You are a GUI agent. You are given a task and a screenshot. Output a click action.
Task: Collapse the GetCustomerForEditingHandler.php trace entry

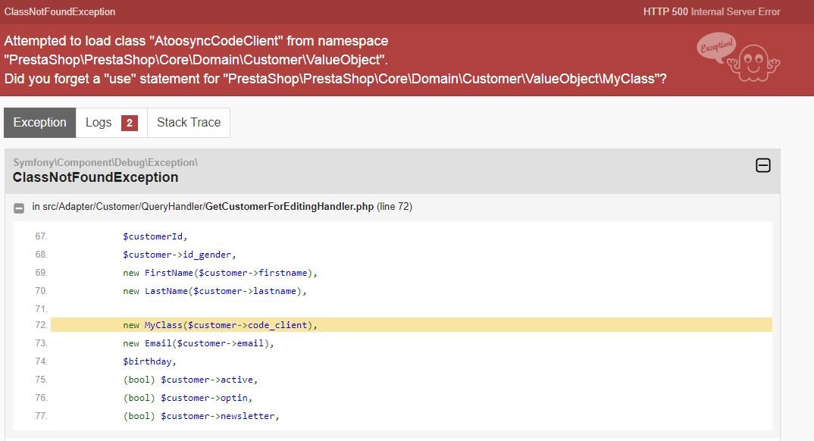pos(19,208)
